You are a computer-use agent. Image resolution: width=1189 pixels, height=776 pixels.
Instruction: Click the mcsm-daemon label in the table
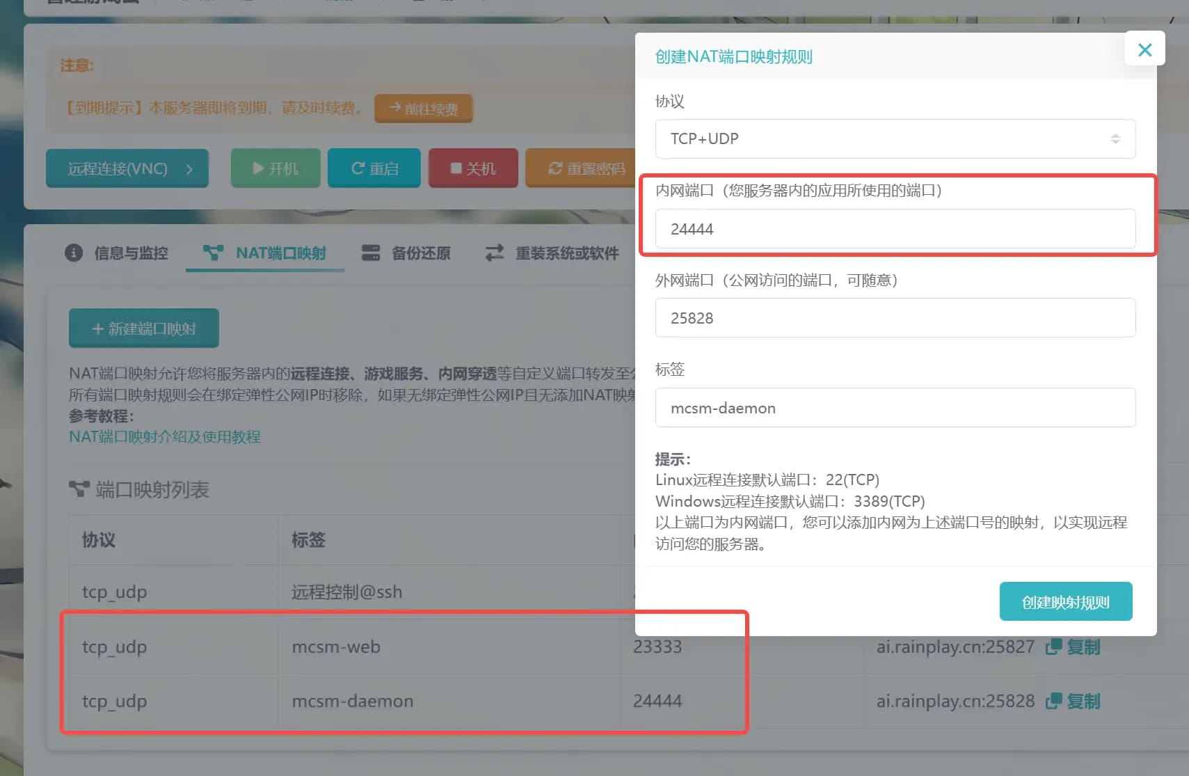[x=353, y=701]
